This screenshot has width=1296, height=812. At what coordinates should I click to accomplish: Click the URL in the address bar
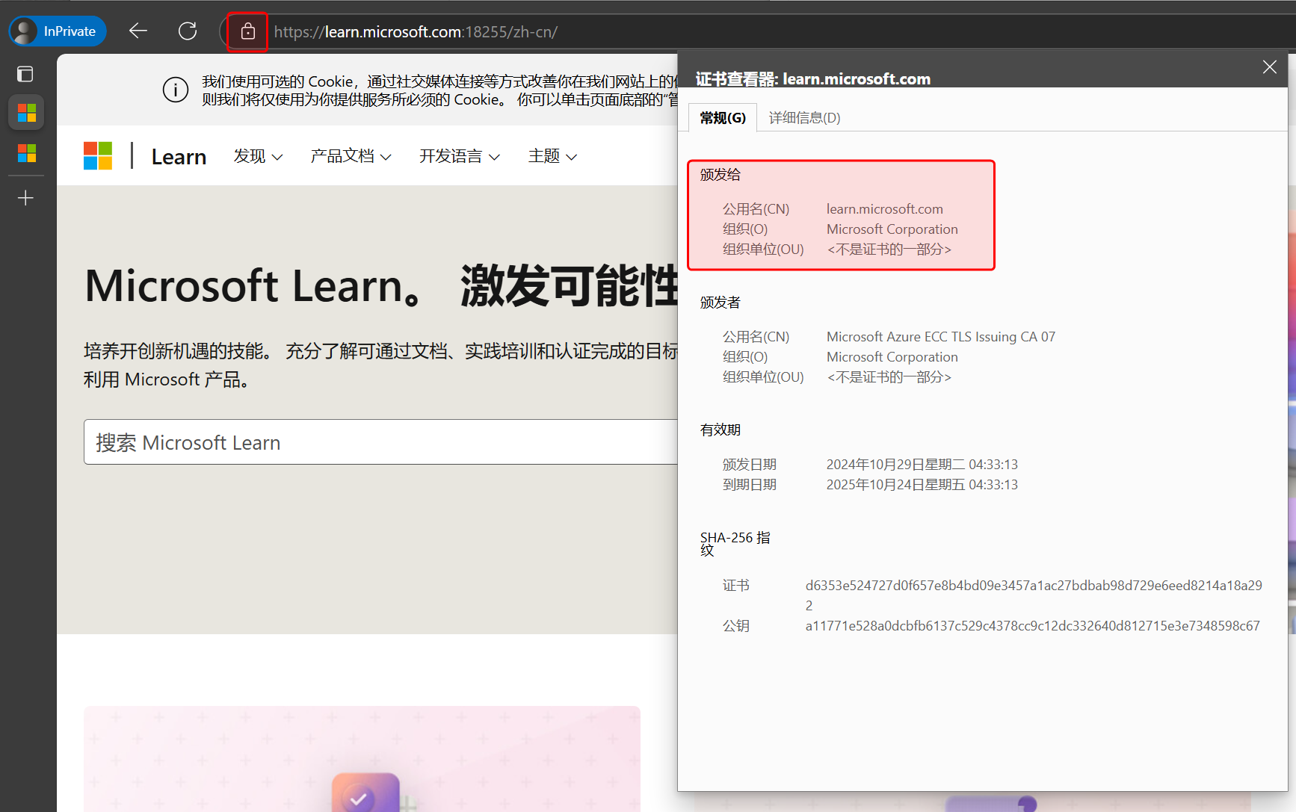416,32
